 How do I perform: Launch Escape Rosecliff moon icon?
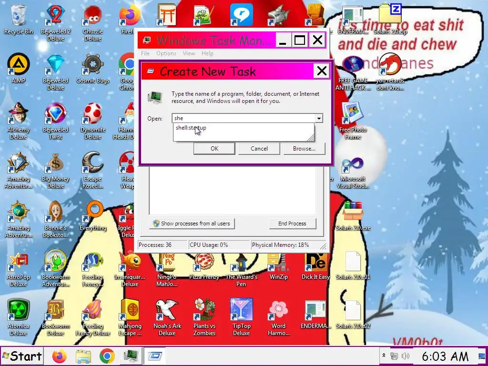(x=93, y=170)
